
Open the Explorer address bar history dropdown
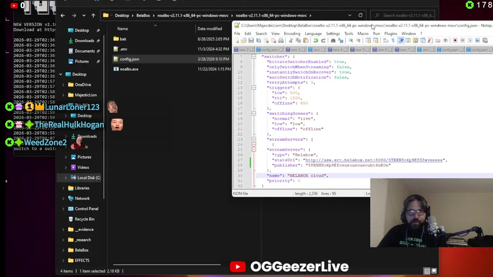point(350,15)
